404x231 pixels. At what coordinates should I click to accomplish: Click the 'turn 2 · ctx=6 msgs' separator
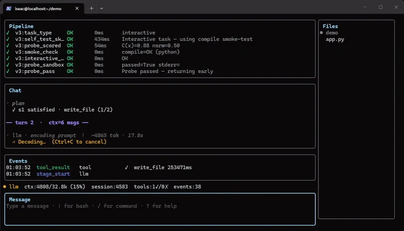pos(47,123)
